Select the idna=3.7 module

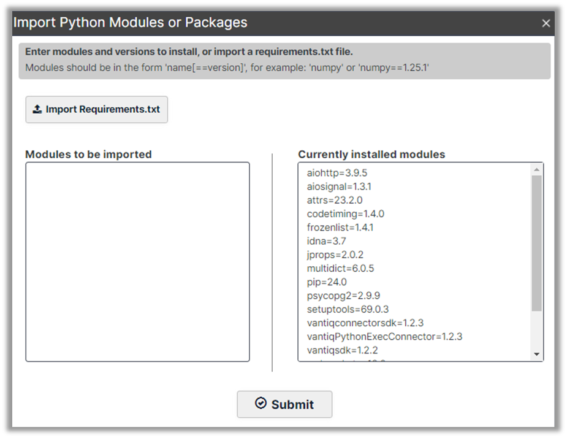(326, 241)
